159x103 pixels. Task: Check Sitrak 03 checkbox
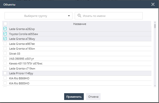pyautogui.click(x=5, y=53)
